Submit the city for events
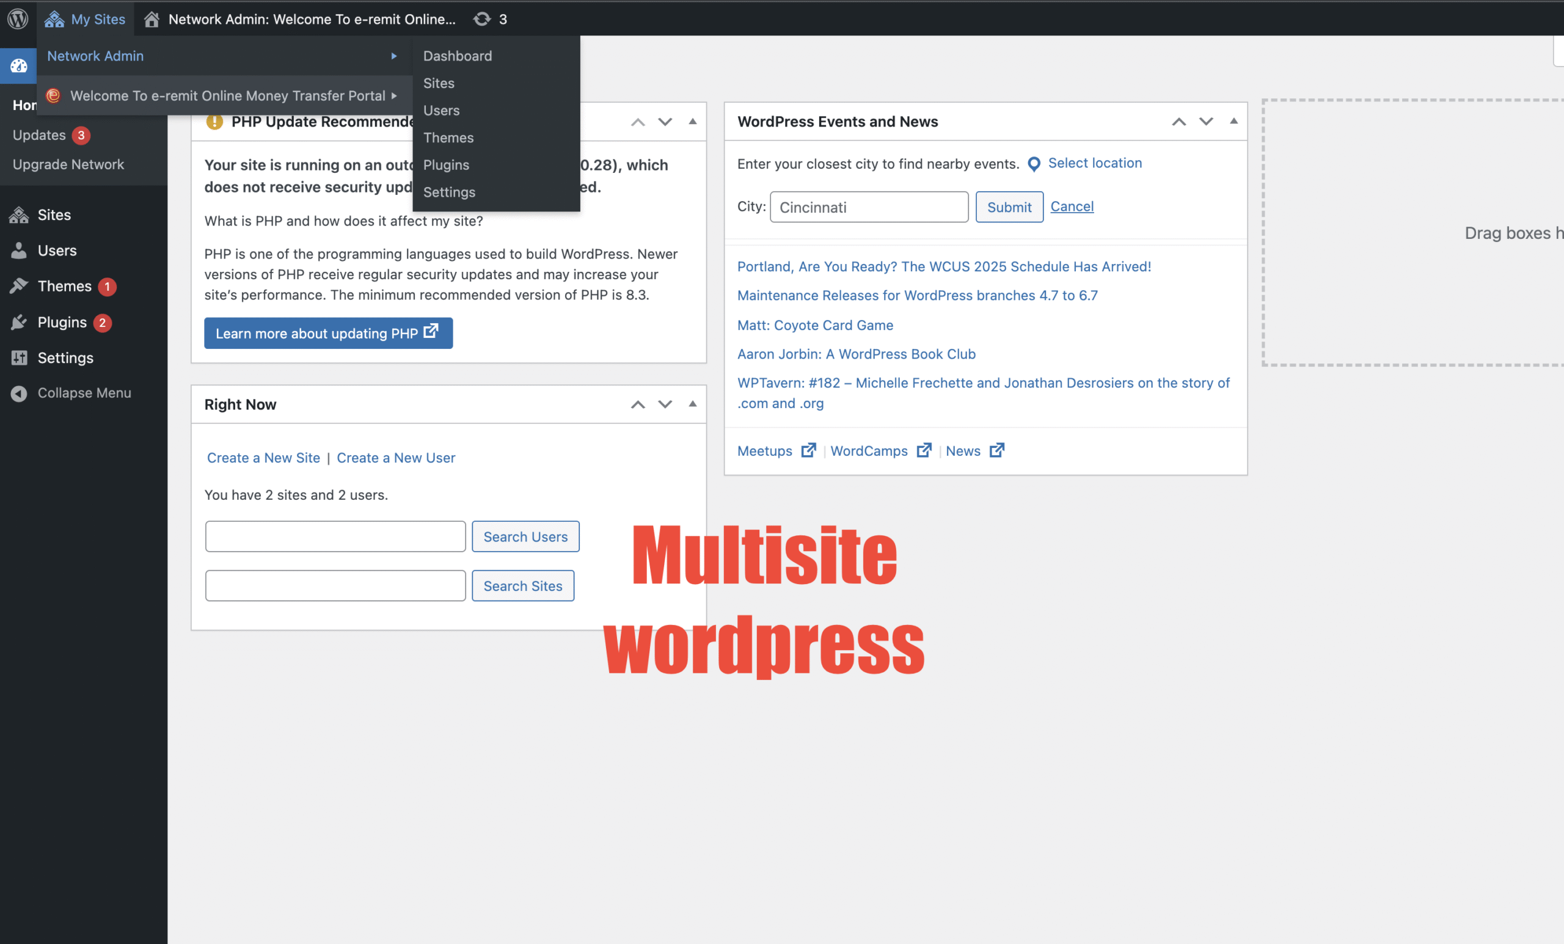1564x944 pixels. pos(1009,207)
